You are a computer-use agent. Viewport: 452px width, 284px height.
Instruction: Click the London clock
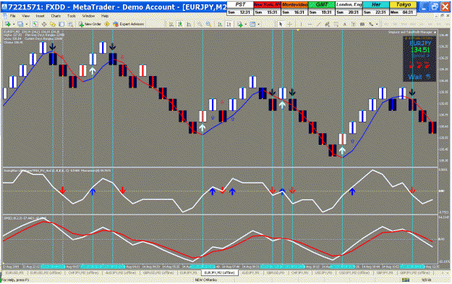click(349, 8)
